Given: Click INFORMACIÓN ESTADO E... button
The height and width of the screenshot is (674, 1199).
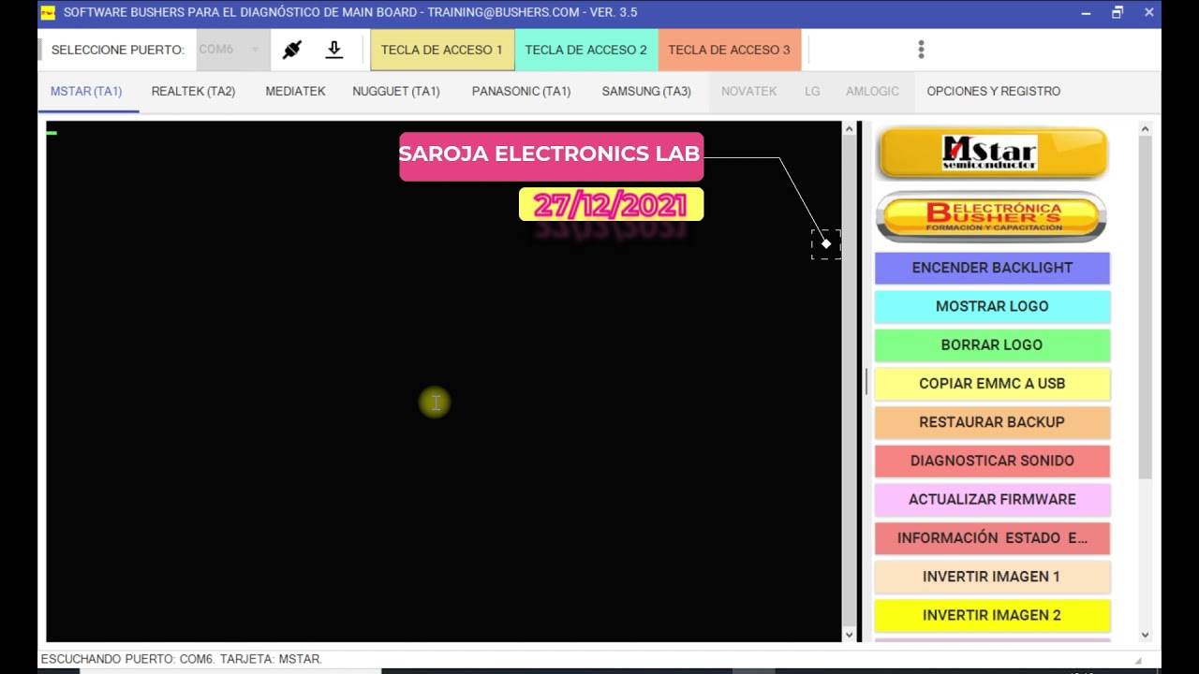Looking at the screenshot, I should point(992,538).
